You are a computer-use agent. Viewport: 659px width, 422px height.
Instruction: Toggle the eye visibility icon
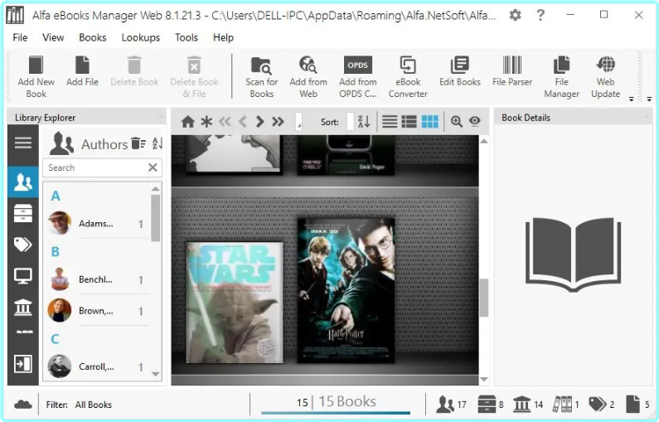pyautogui.click(x=475, y=122)
